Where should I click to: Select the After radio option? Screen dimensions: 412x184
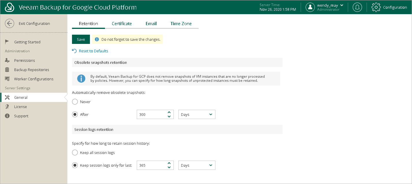click(75, 114)
